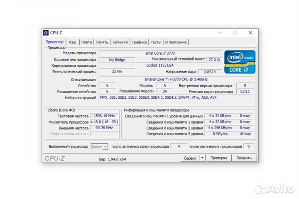299x199 pixels.
Task: Select the 8 MBytes L3 cache value
Action: (x=220, y=134)
